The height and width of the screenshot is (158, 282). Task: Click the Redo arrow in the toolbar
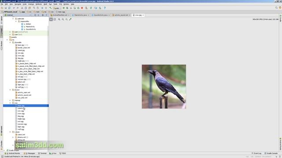(18, 8)
